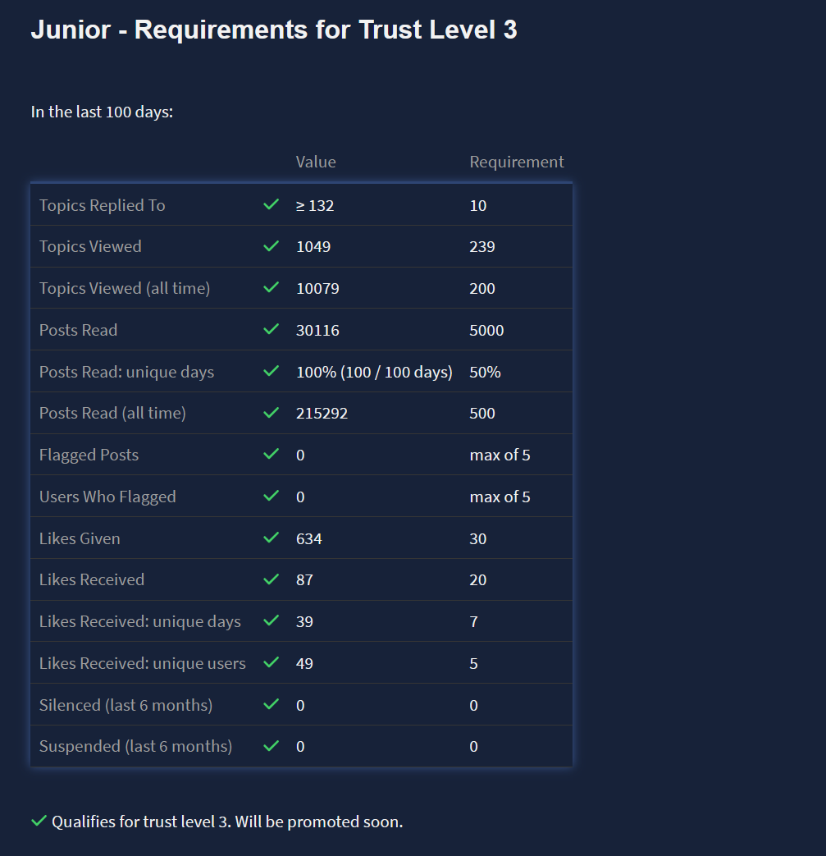Click the Likes Given checkmark icon
This screenshot has height=856, width=826.
[271, 538]
